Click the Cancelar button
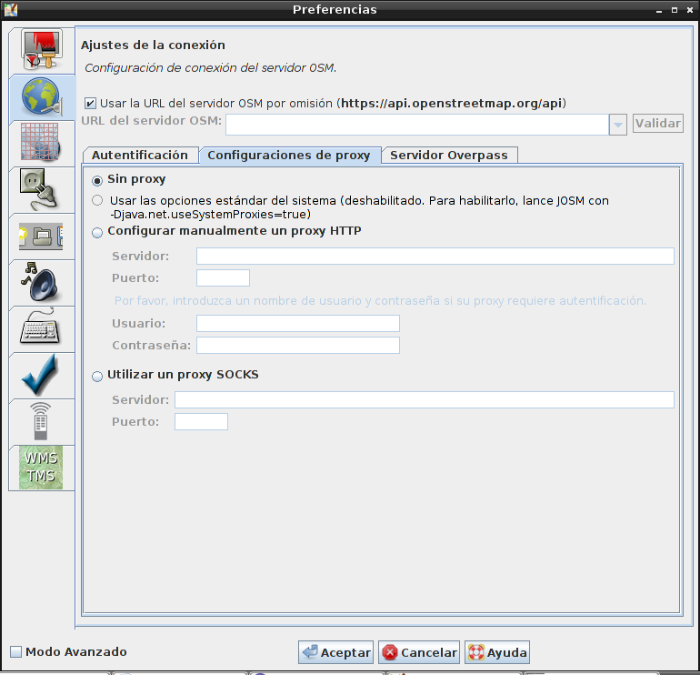The height and width of the screenshot is (675, 700). pos(419,652)
